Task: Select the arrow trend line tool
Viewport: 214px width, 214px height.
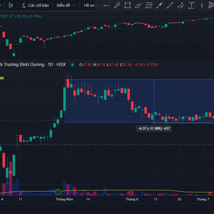Action: 159,5
